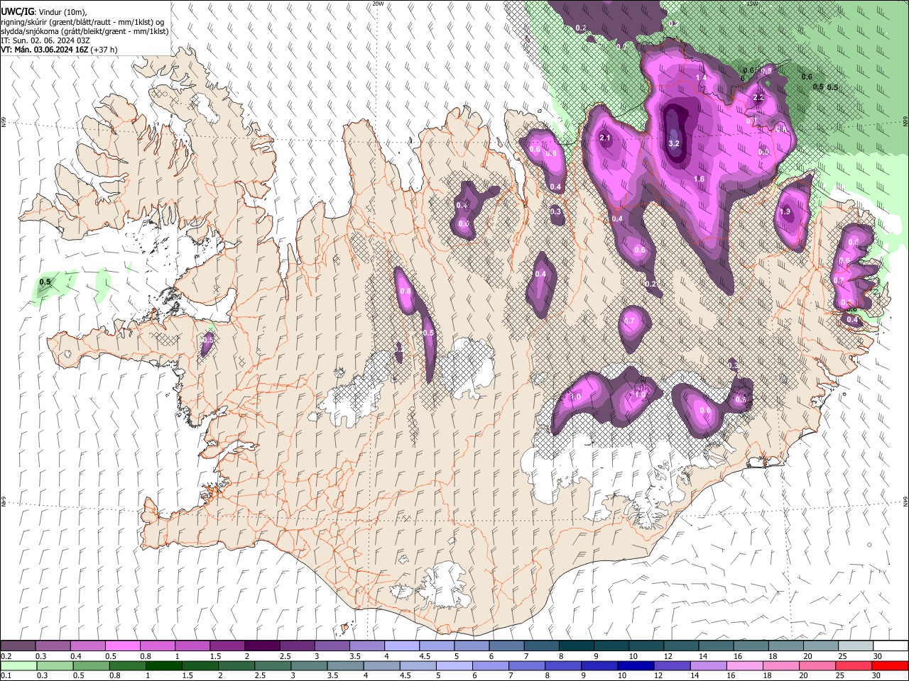Viewport: 909px width, 681px height.
Task: Click the pale grey 25 swatch, top legend
Action: pos(856,646)
